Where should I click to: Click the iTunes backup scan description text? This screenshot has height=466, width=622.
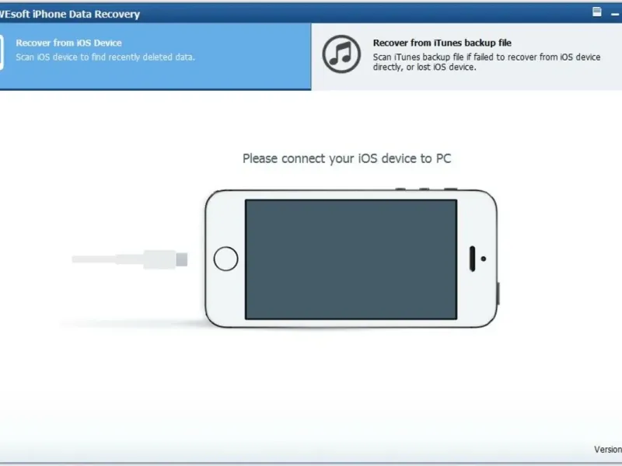click(x=487, y=62)
